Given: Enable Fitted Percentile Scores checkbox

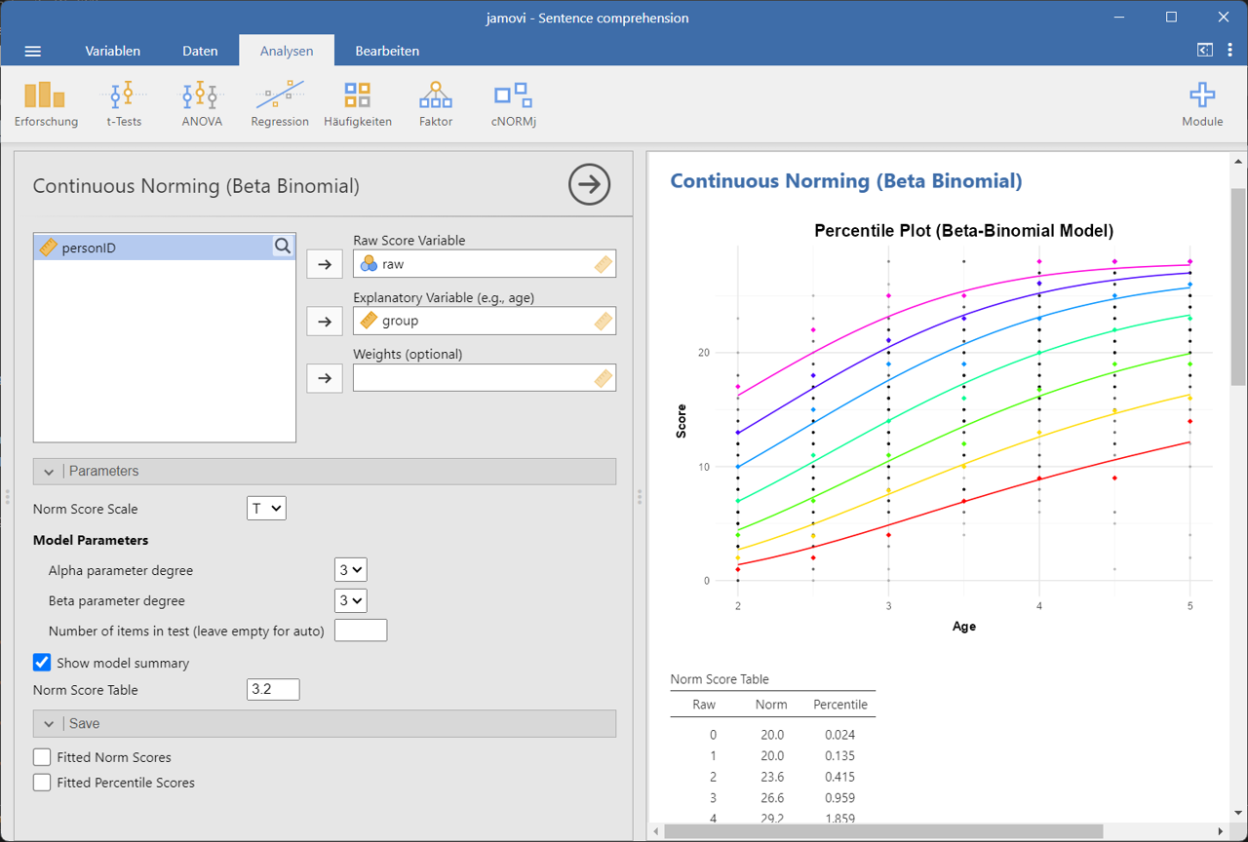Looking at the screenshot, I should [42, 783].
